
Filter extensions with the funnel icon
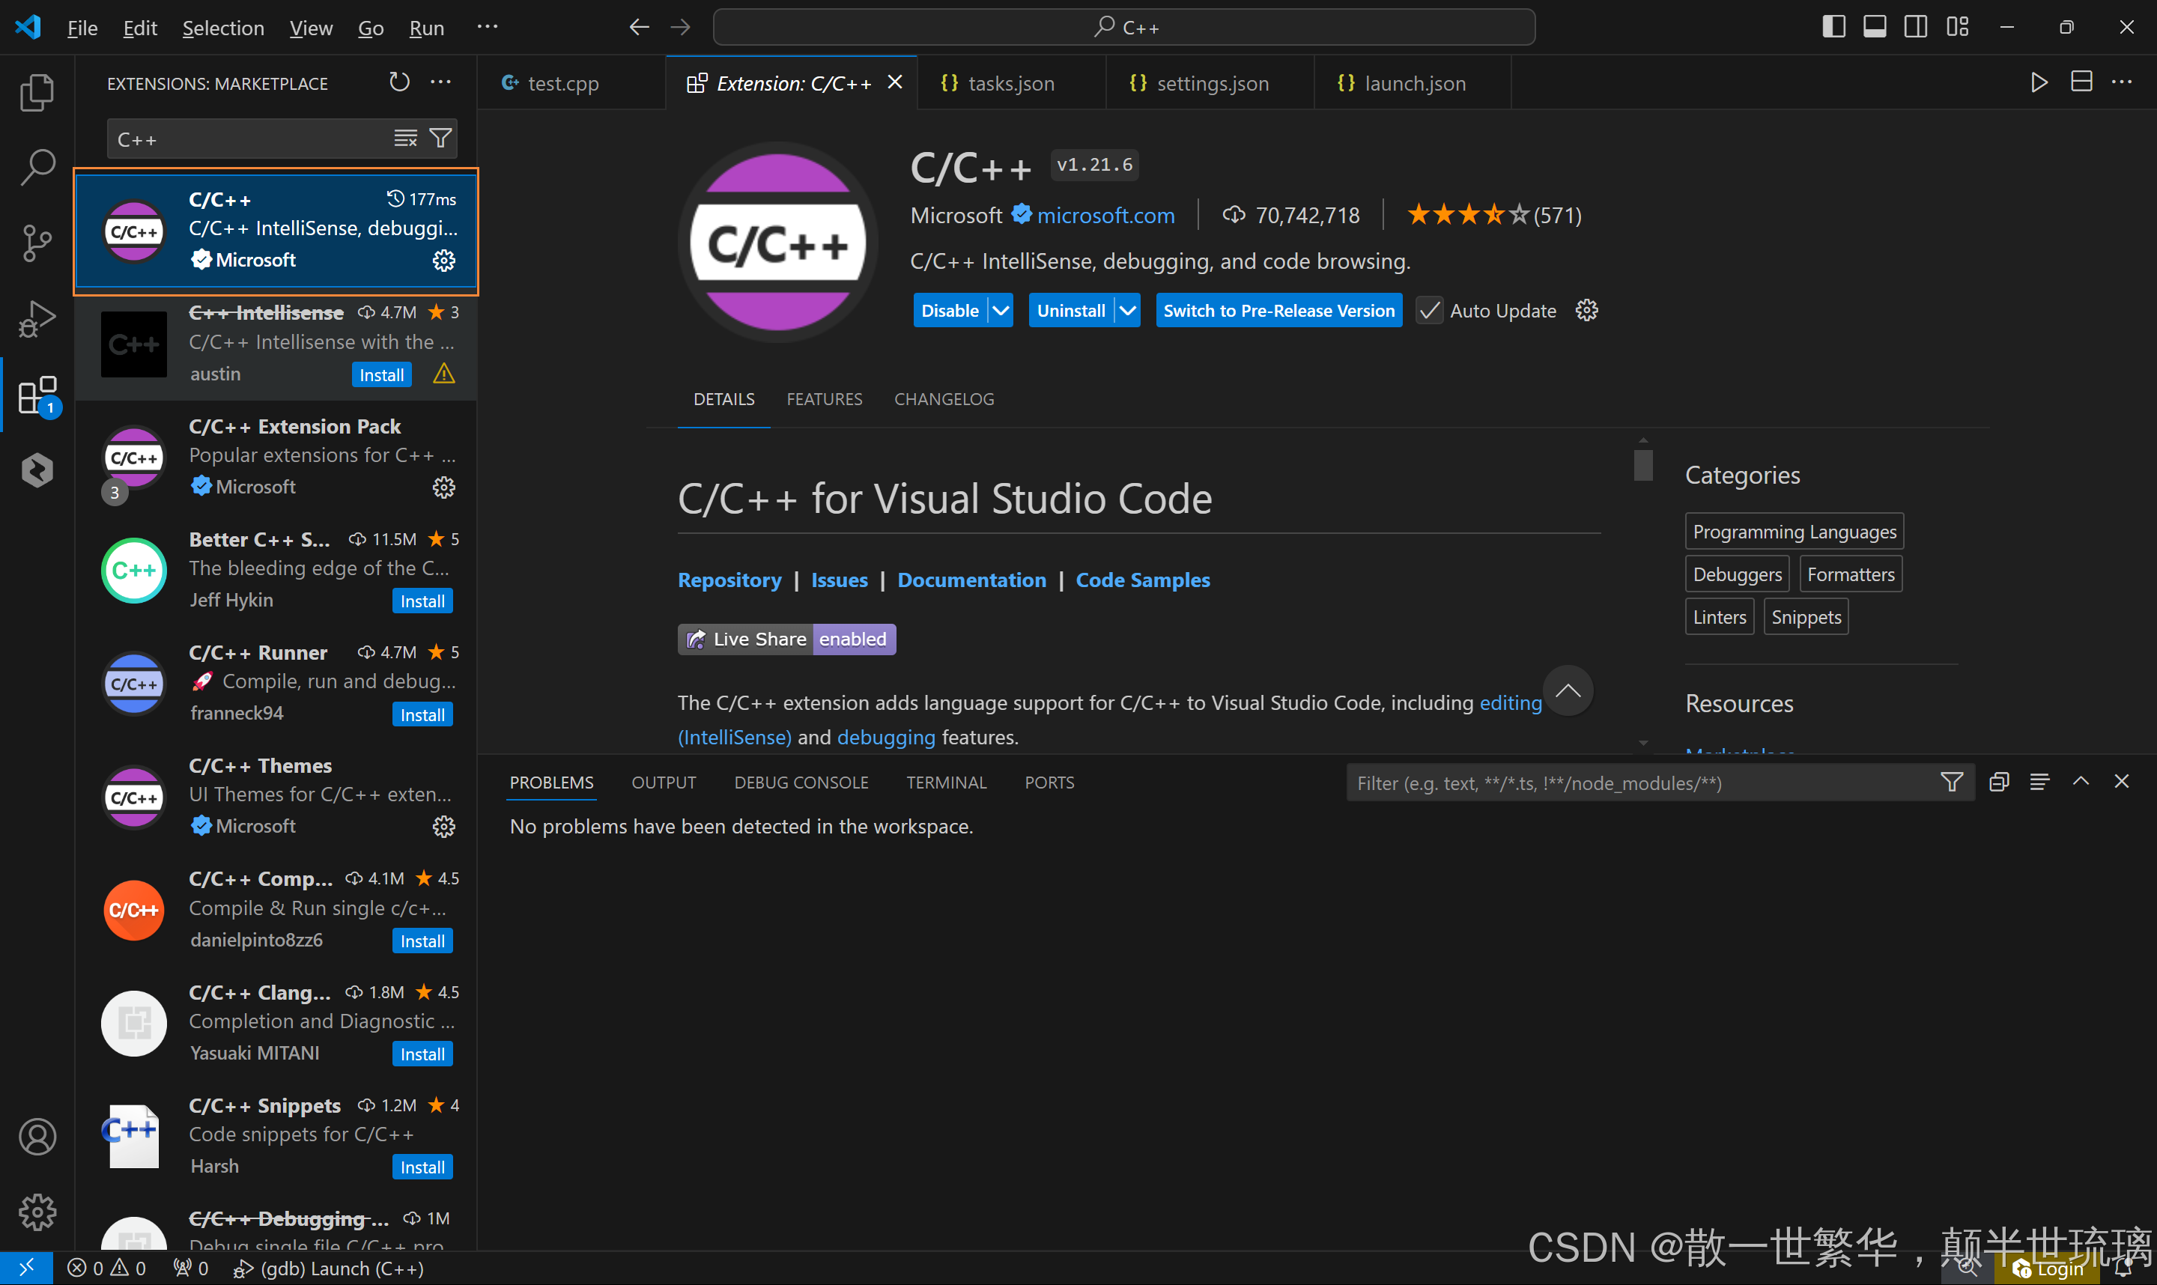[x=440, y=139]
